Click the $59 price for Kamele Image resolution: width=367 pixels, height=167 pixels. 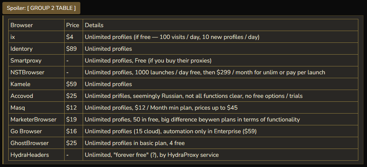[x=71, y=84]
